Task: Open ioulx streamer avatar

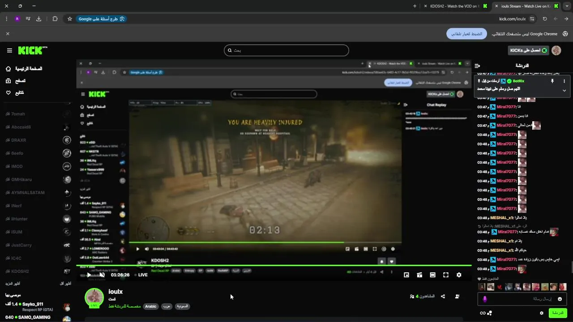Action: (x=94, y=297)
